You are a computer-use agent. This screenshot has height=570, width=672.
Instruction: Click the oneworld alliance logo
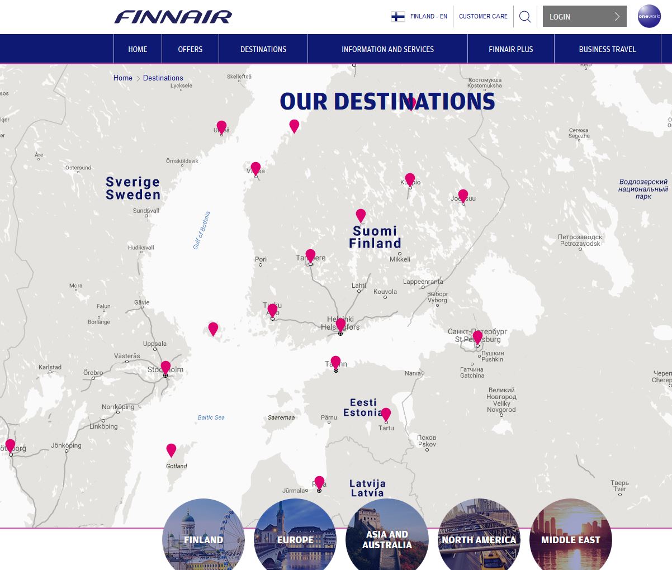coord(649,16)
